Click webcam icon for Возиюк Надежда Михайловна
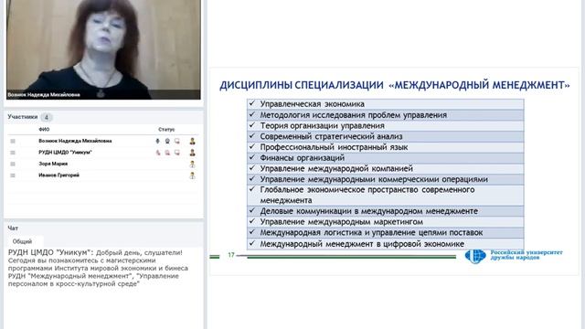 pos(167,141)
